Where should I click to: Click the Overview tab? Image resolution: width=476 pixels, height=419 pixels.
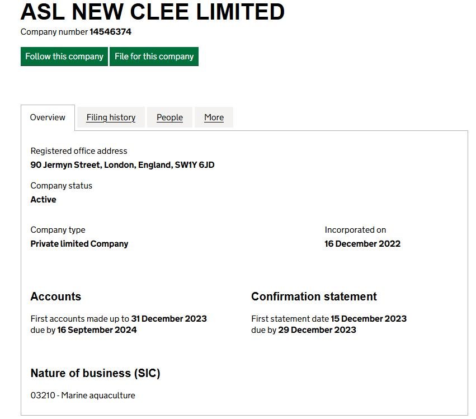48,117
